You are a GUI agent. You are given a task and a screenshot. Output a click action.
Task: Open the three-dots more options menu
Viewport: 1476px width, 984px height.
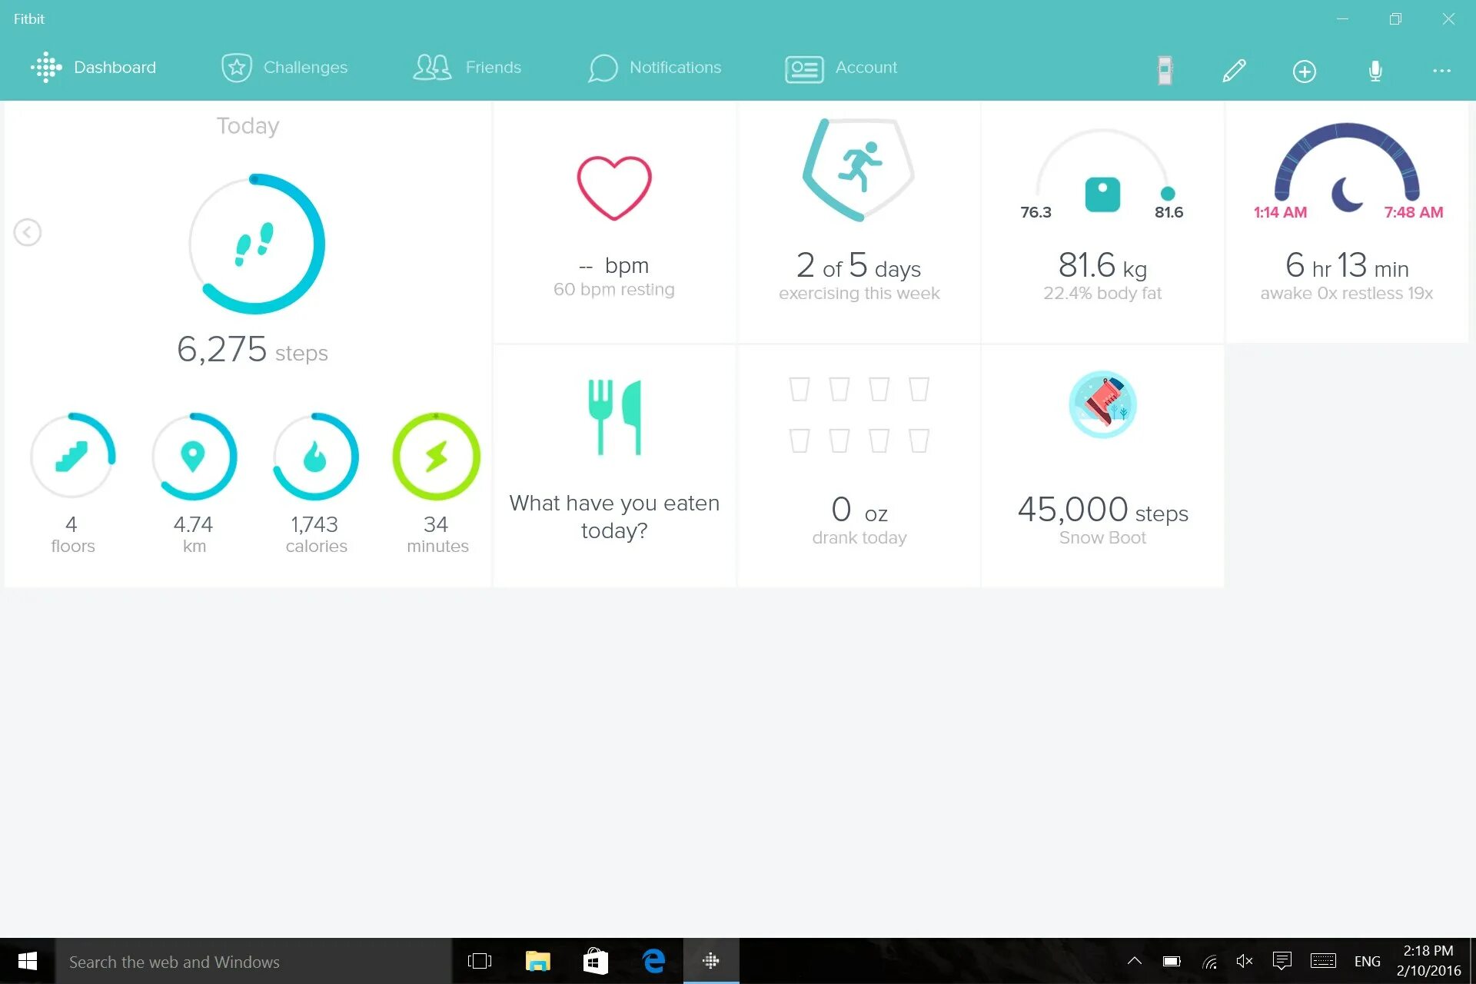pos(1441,71)
